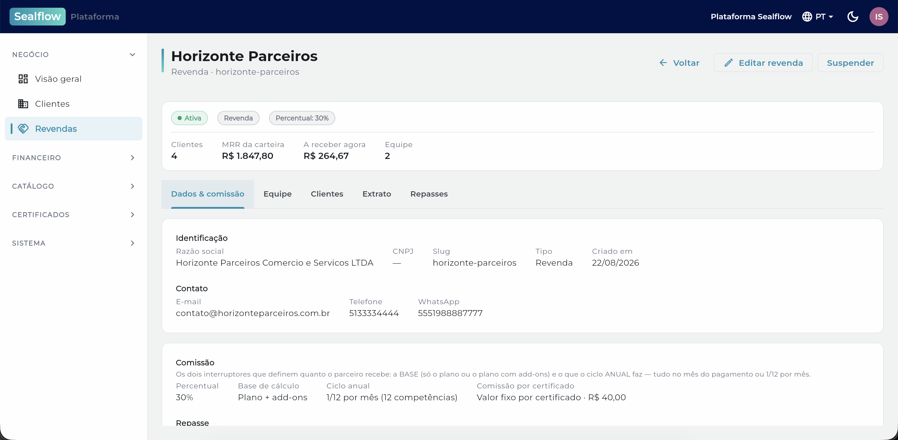The width and height of the screenshot is (898, 440).
Task: Click the 1/12 por mês ciclo anual value
Action: (x=392, y=397)
